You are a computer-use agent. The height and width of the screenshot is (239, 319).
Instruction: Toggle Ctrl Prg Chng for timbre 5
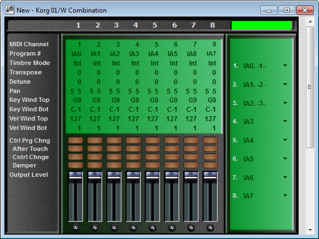152,140
